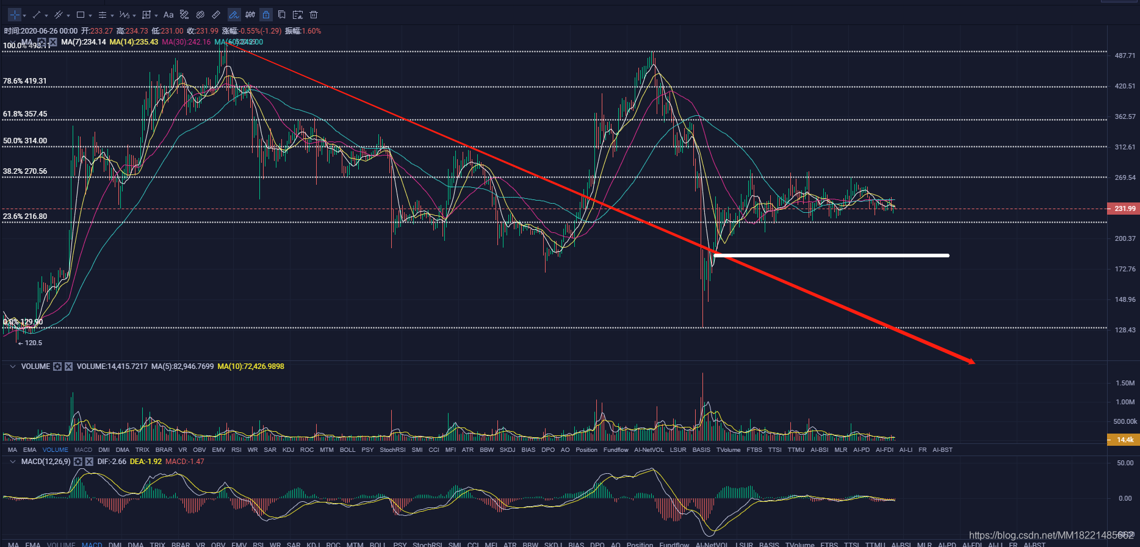
Task: Open the wave tool dropdown arrow
Action: [x=134, y=15]
